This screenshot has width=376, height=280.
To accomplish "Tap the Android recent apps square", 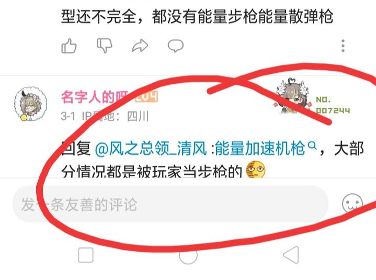I will point(86,255).
